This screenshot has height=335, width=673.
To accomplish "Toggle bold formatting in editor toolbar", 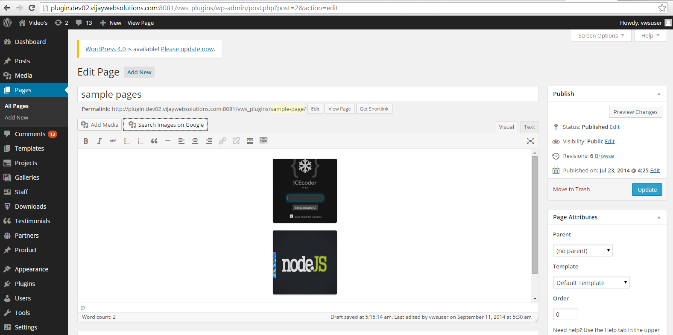I will [x=86, y=141].
